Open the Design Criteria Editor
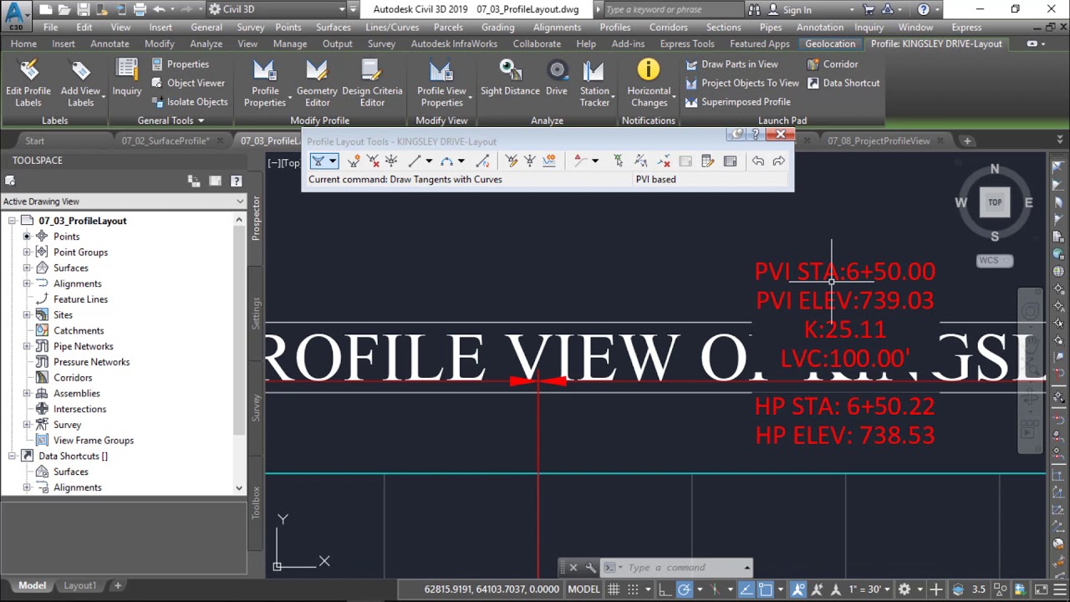 [372, 83]
